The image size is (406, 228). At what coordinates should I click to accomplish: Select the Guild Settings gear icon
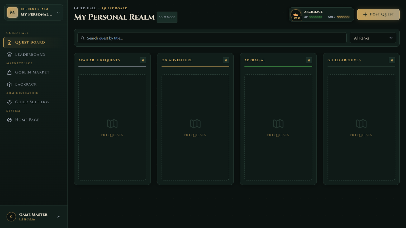click(9, 102)
